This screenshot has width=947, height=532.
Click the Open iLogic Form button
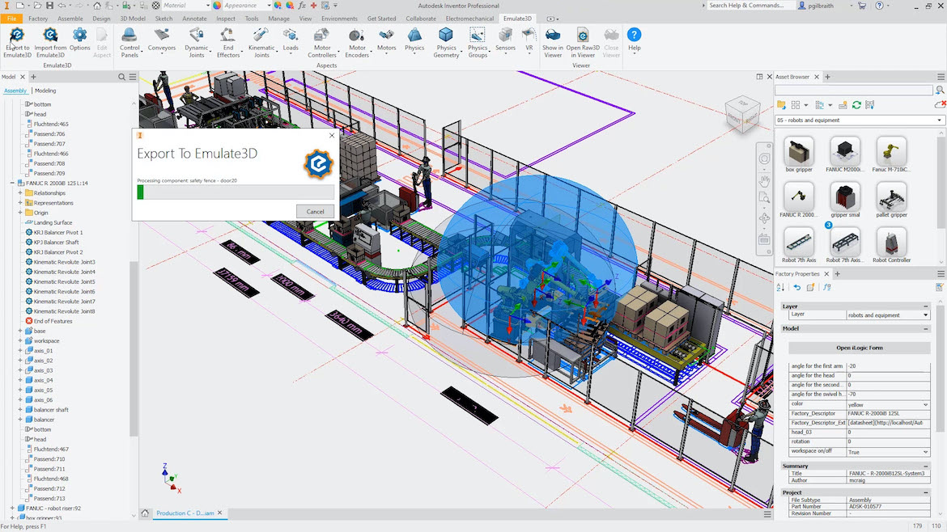859,348
